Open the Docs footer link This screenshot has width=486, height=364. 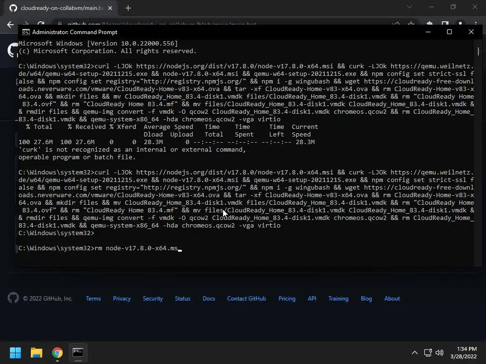click(209, 299)
